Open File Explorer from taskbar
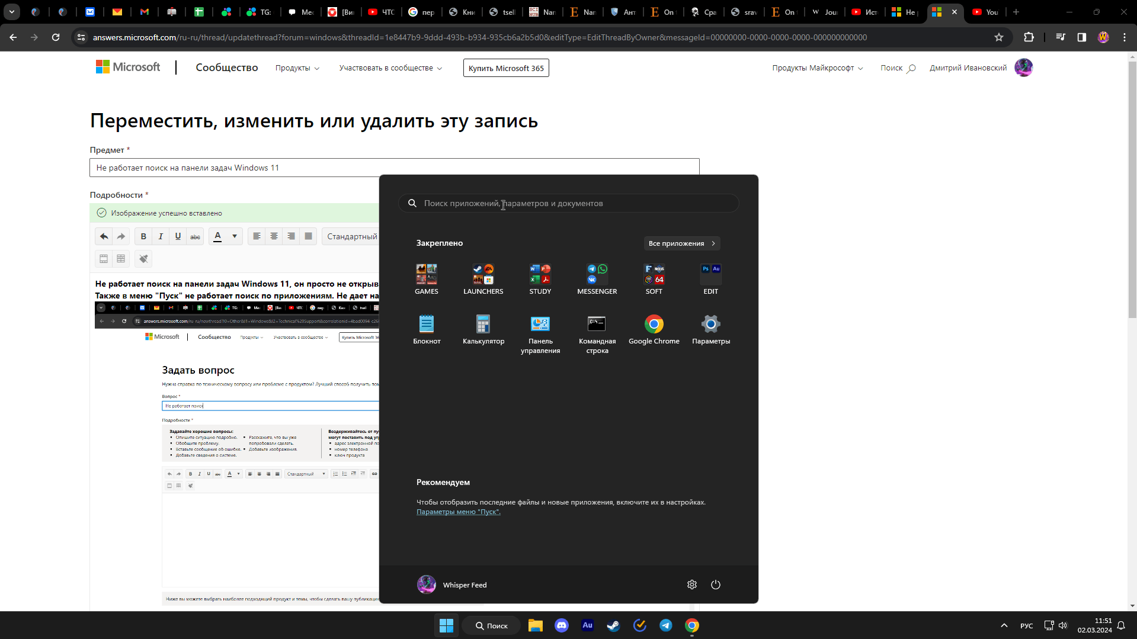The height and width of the screenshot is (639, 1137). coord(535,625)
